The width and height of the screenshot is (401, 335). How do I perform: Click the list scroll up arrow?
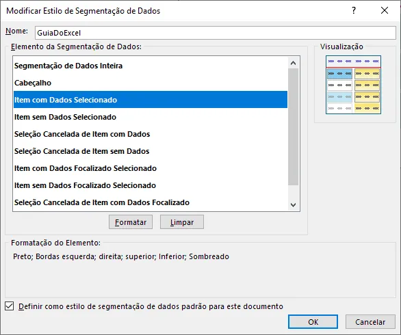[x=294, y=63]
